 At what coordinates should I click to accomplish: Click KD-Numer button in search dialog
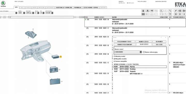point(159,42)
